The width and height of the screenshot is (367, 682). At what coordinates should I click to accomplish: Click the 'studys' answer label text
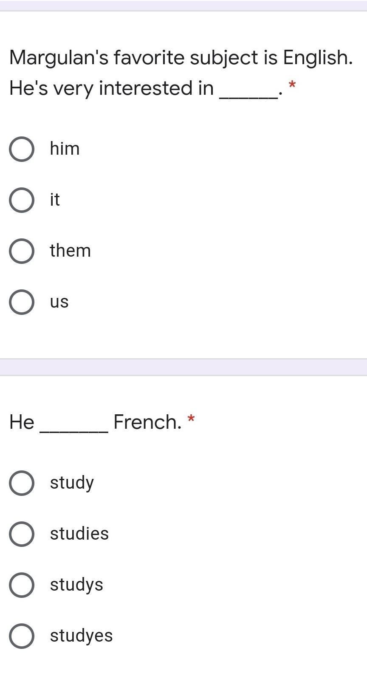(x=76, y=585)
